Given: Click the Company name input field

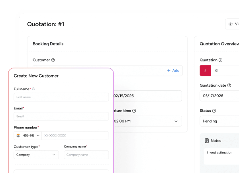Looking at the screenshot, I should 86,155.
